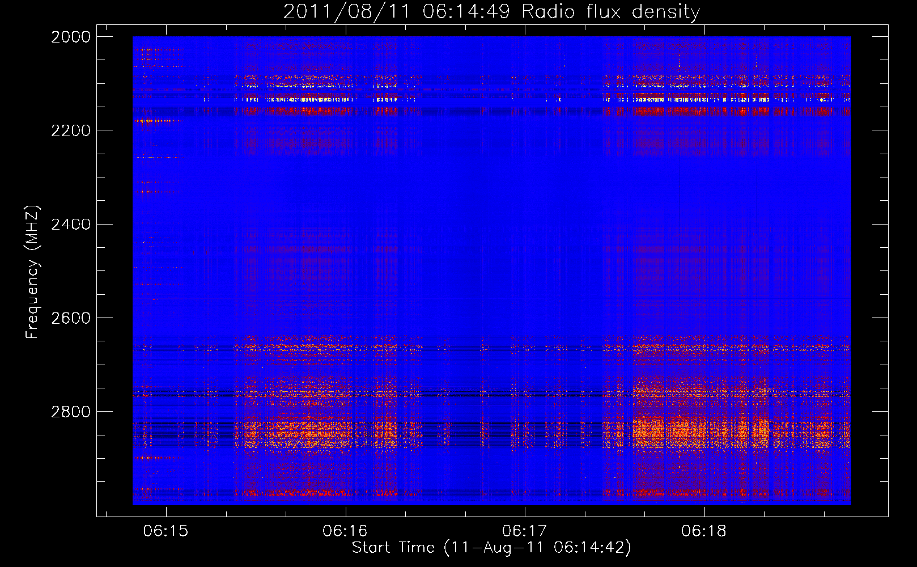Click the 06:16 time tick label
This screenshot has width=917, height=567.
pos(345,531)
